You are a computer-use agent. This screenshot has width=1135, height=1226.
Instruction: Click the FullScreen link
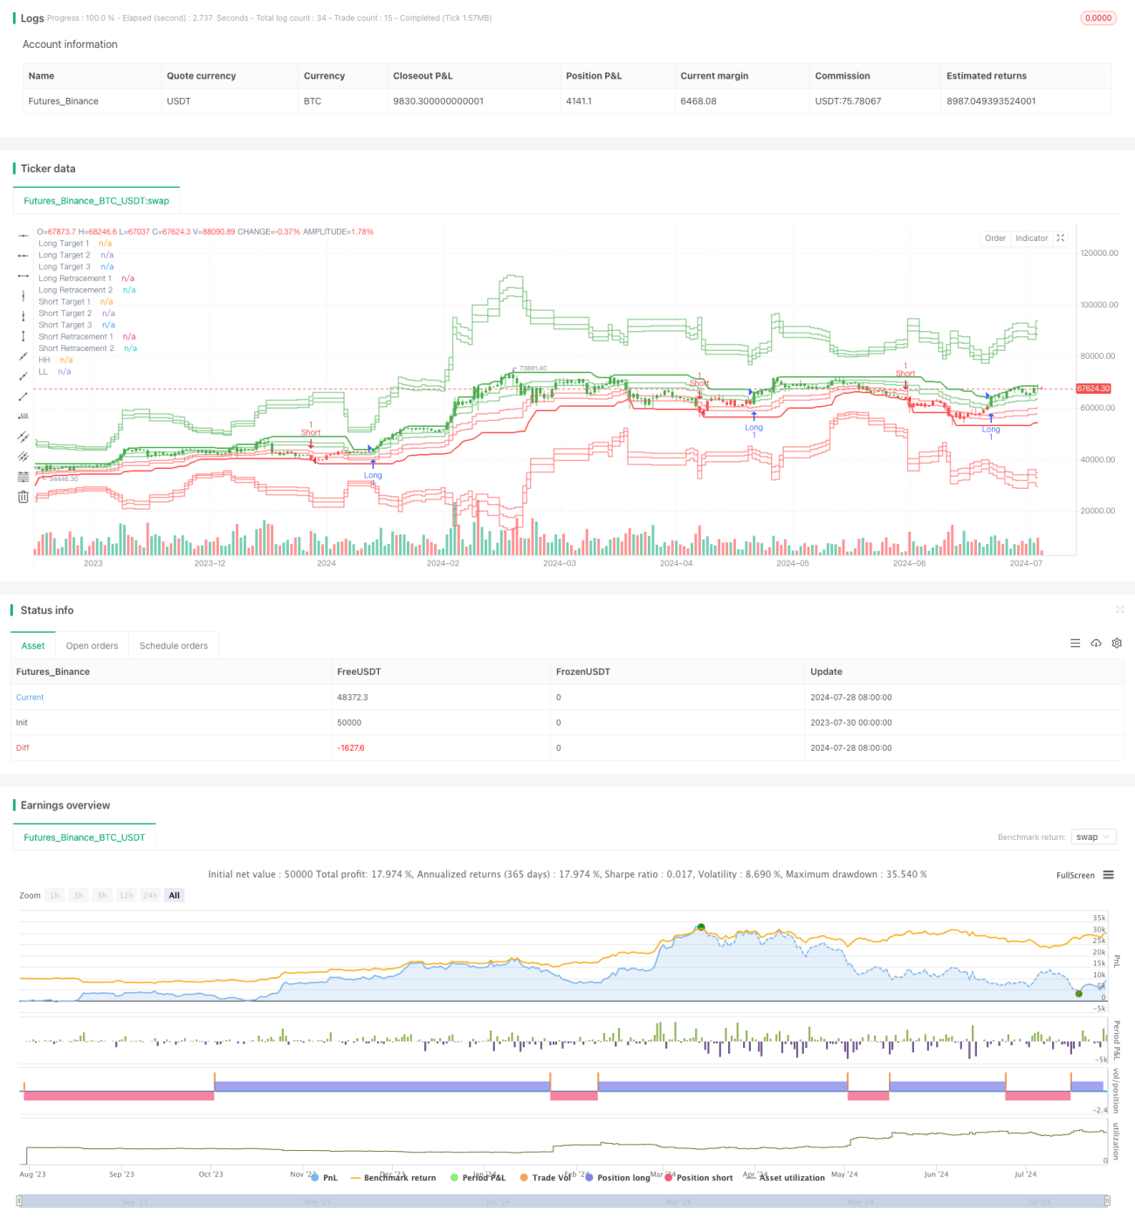tap(1076, 875)
